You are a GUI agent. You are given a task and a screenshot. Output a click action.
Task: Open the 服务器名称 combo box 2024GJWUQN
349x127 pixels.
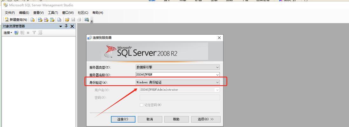178,75
